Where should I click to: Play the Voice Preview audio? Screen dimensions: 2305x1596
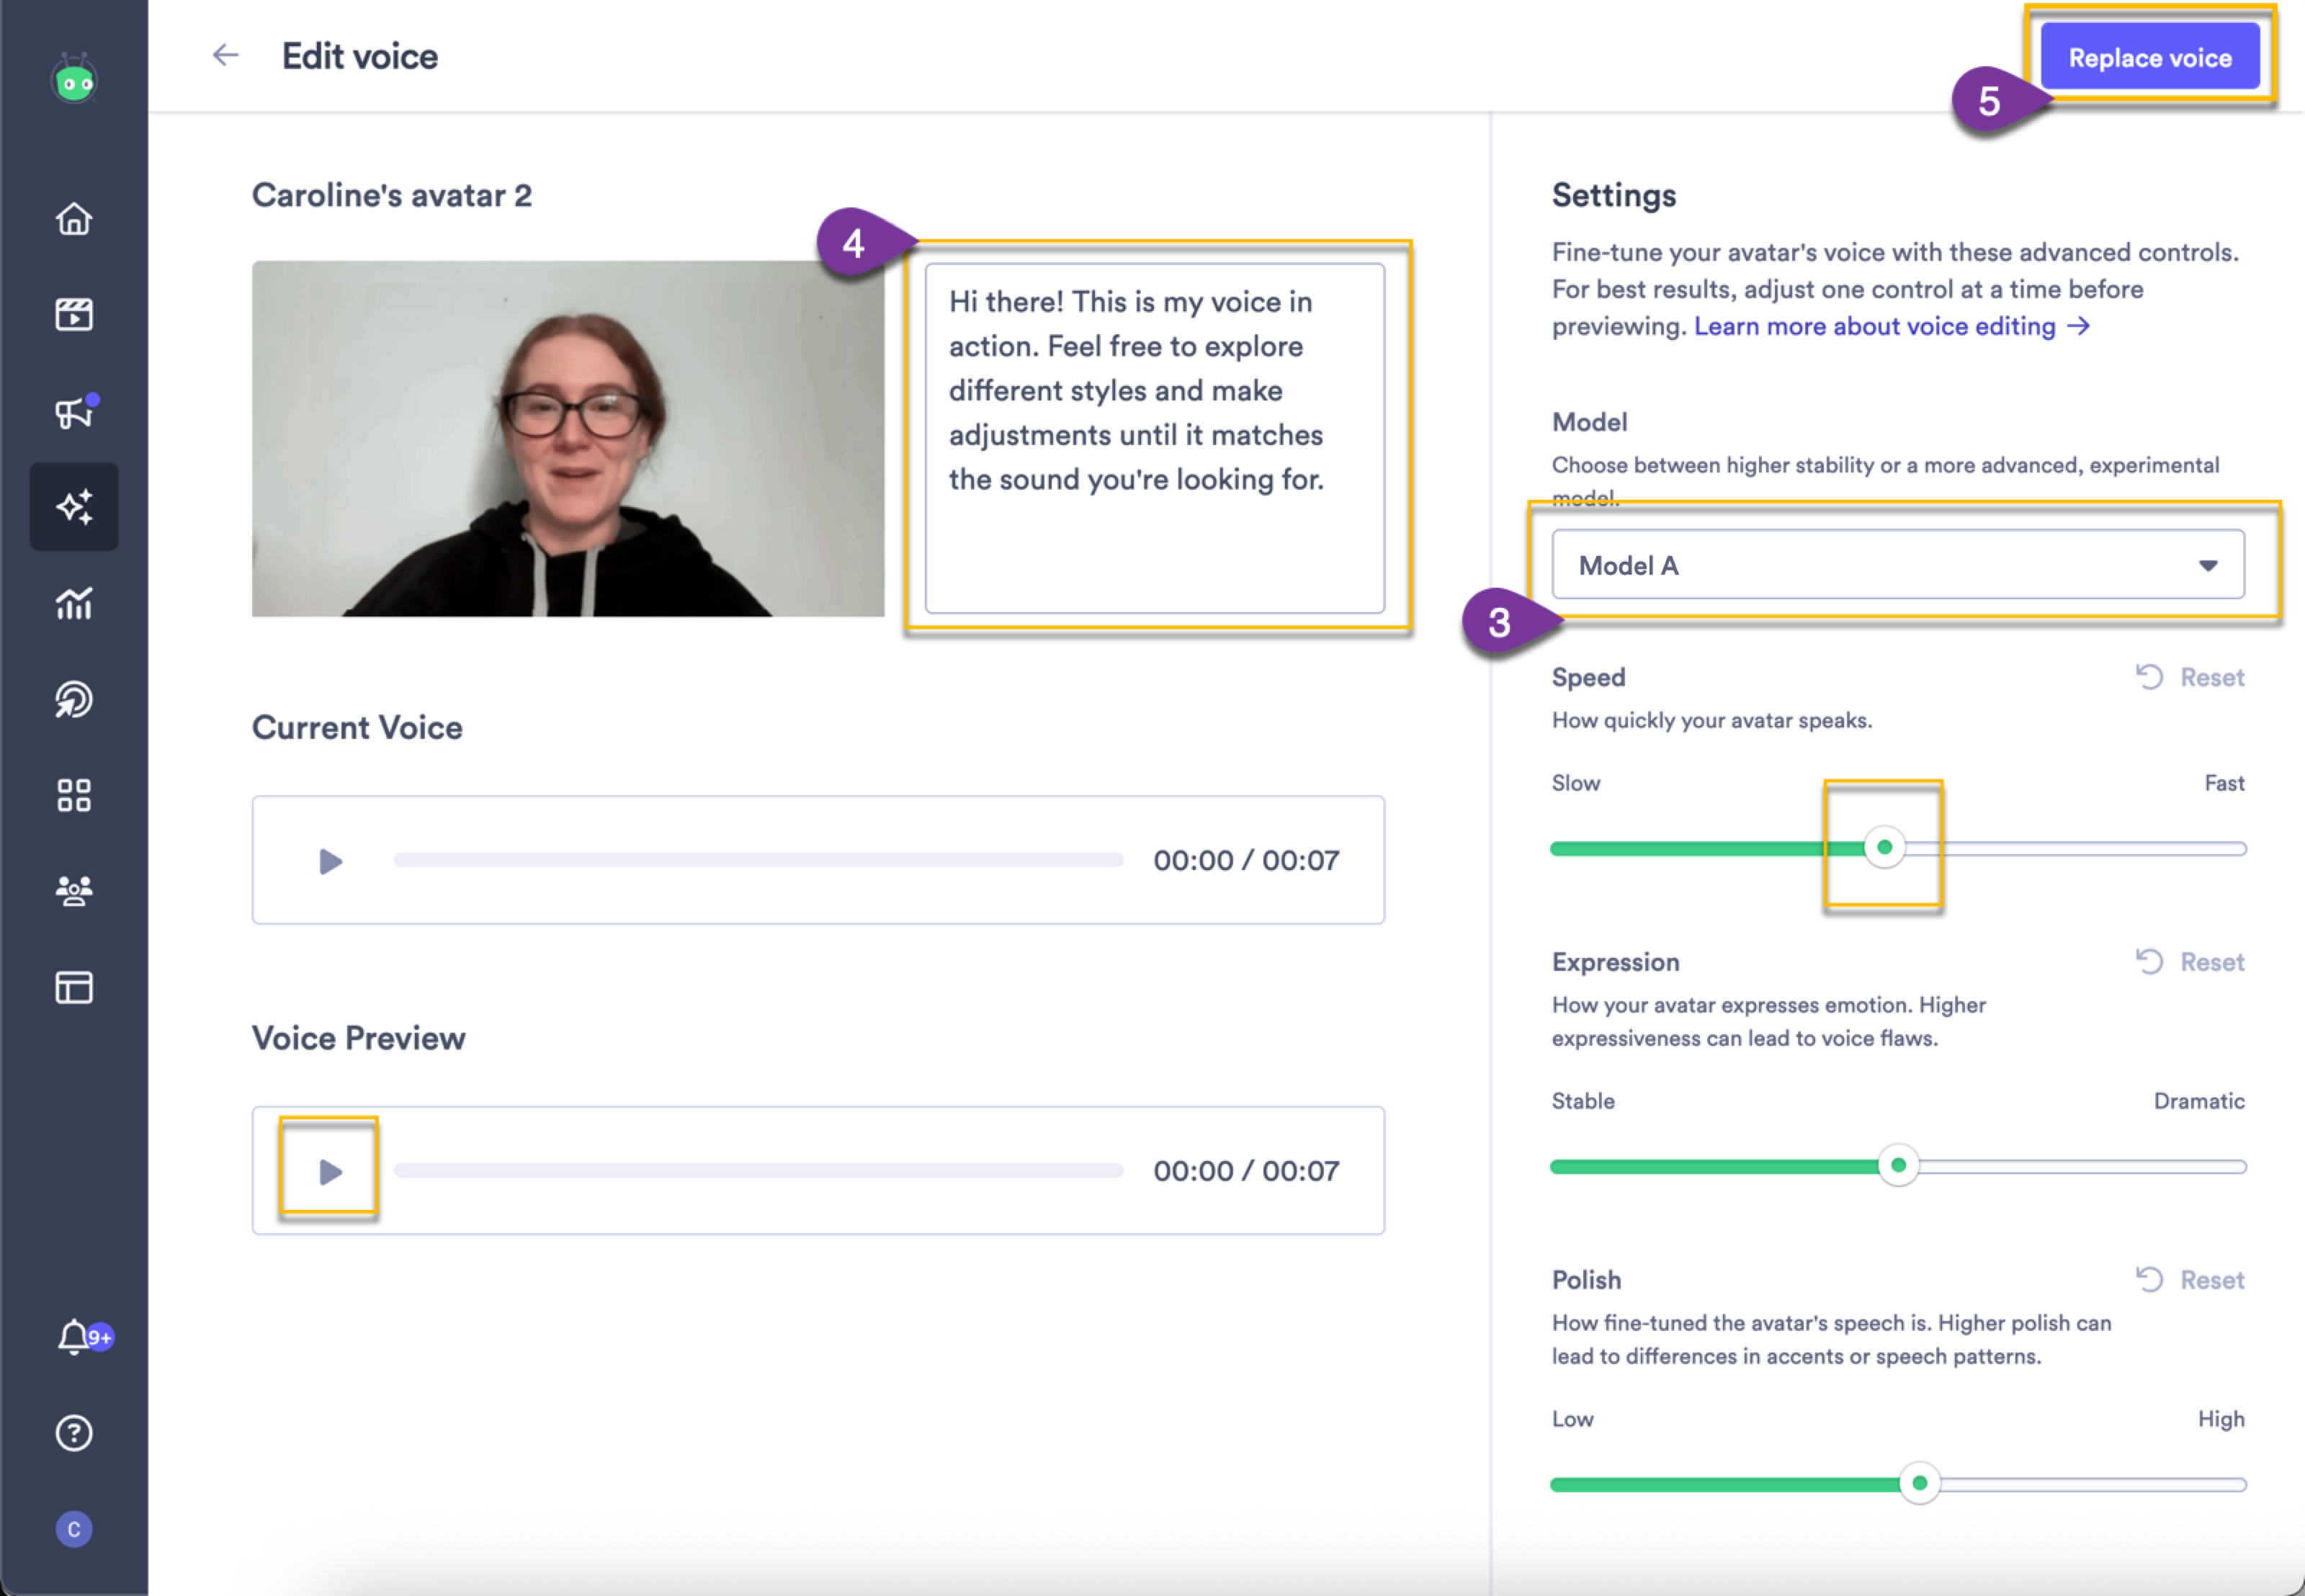329,1170
